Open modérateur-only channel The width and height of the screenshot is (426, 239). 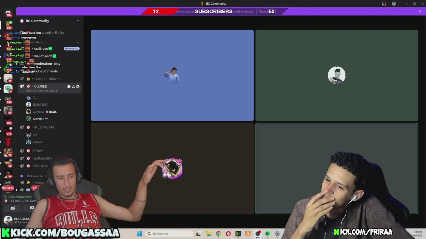coord(47,64)
